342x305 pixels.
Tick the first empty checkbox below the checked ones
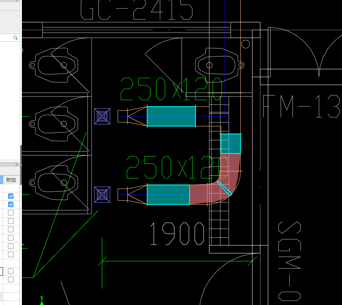pos(11,213)
